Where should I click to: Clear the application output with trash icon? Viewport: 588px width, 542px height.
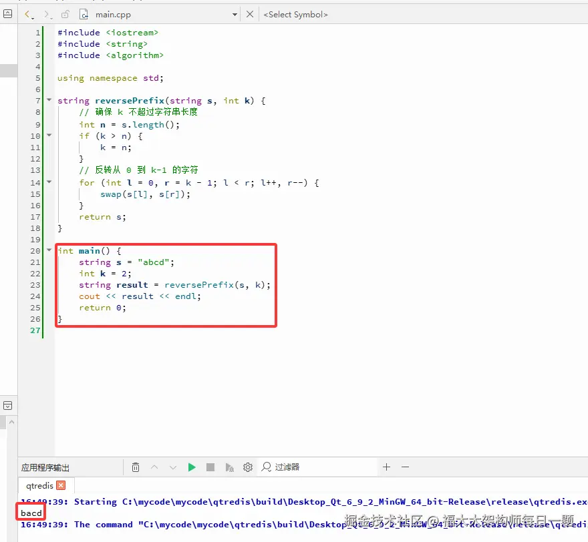[136, 467]
